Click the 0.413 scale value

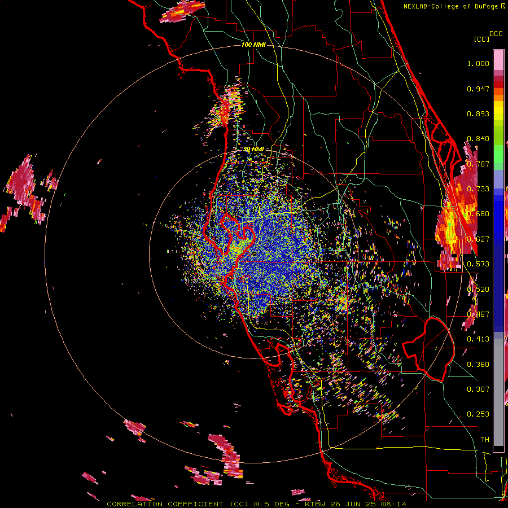478,339
